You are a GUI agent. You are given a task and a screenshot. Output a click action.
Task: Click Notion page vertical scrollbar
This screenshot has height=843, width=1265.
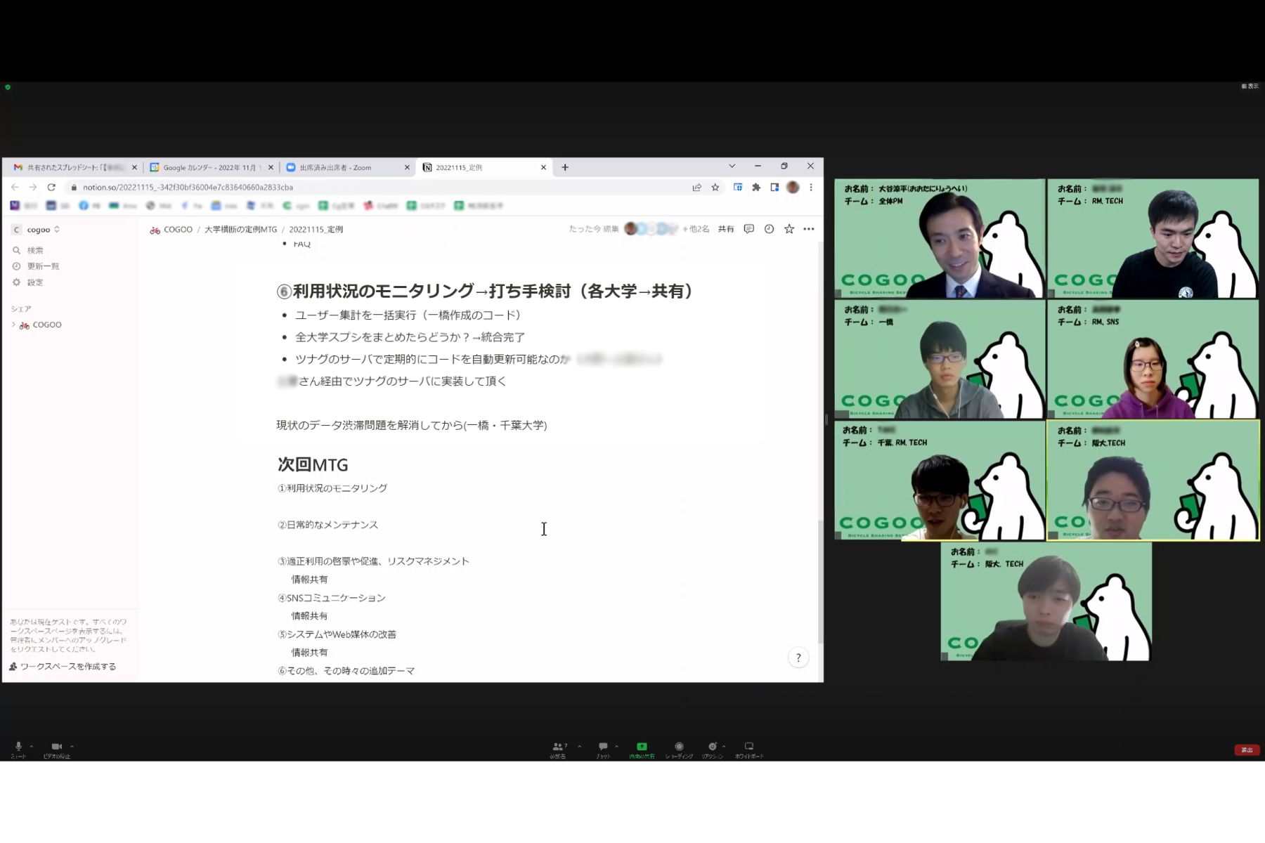(x=820, y=582)
